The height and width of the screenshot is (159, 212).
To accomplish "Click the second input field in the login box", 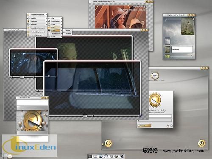I will (155, 120).
